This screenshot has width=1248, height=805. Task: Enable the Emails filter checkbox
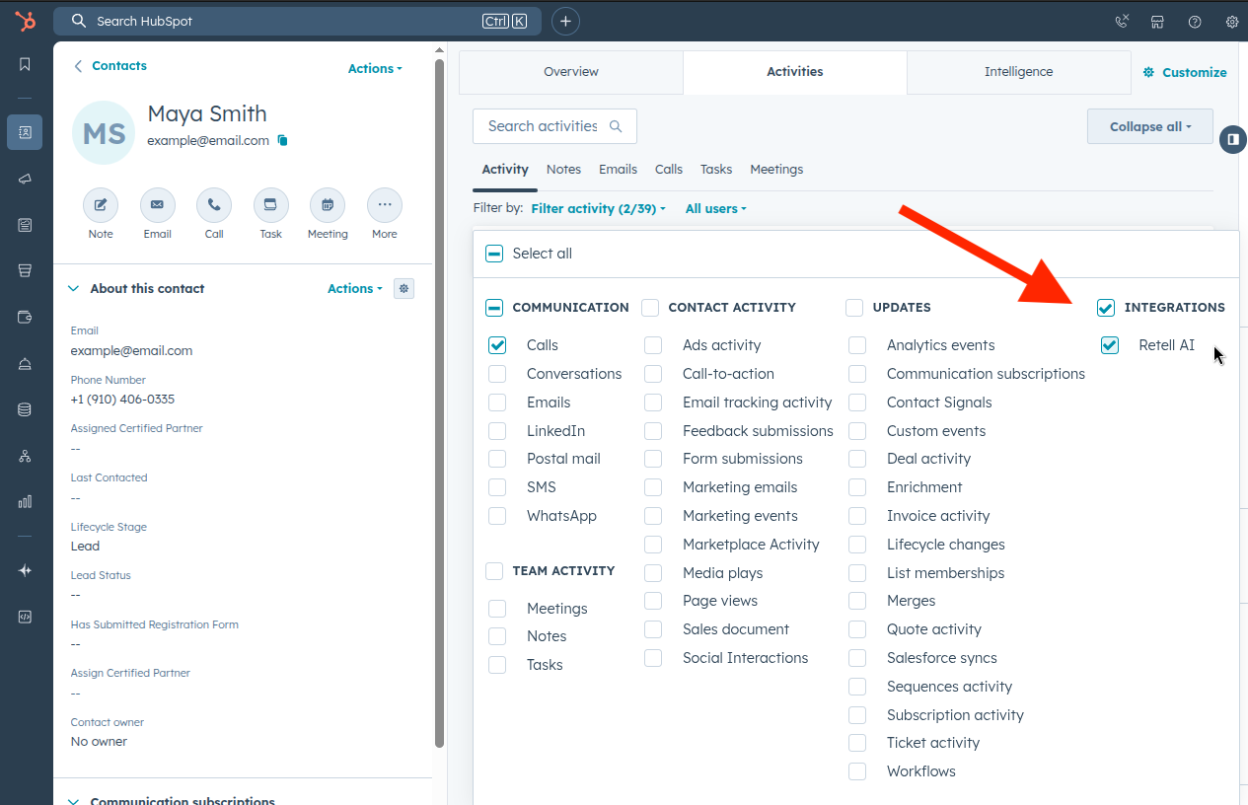pyautogui.click(x=497, y=402)
